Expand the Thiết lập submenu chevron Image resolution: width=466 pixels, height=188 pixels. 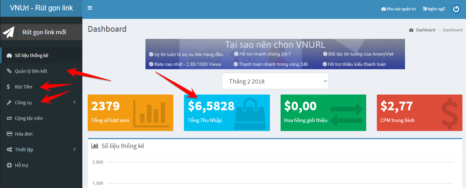pos(75,149)
